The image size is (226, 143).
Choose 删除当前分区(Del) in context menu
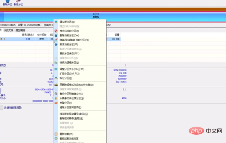[69, 35]
